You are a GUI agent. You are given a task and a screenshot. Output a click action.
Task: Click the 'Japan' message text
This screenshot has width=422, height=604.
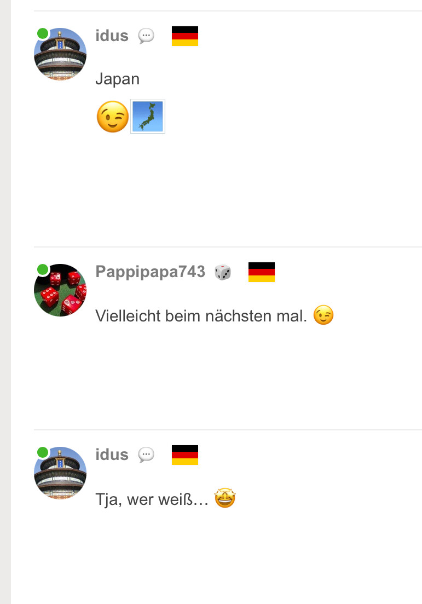[118, 79]
